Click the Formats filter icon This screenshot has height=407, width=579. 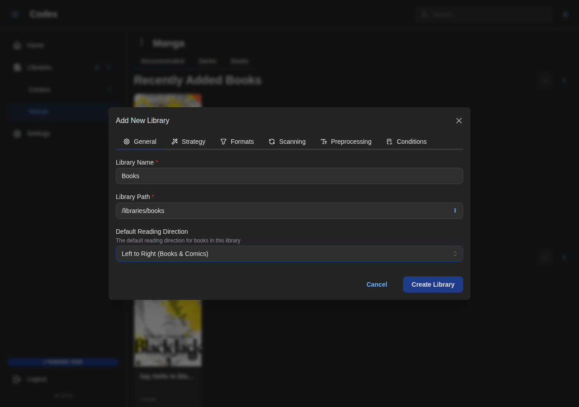pos(224,142)
